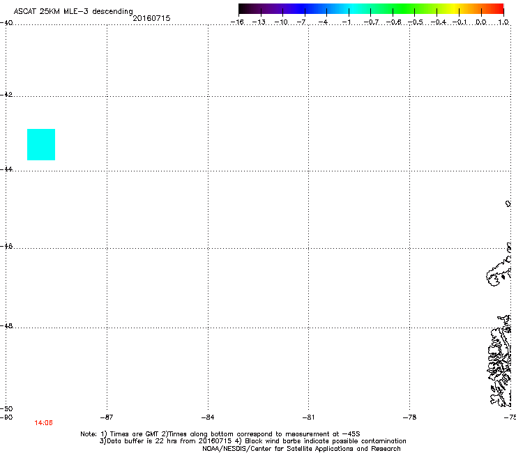516x453 pixels.
Task: Click the -1 color scale label
Action: coord(346,22)
